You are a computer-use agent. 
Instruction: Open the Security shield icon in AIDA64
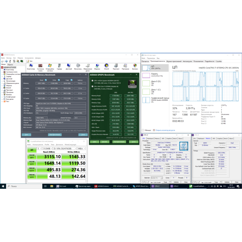coord(135,66)
